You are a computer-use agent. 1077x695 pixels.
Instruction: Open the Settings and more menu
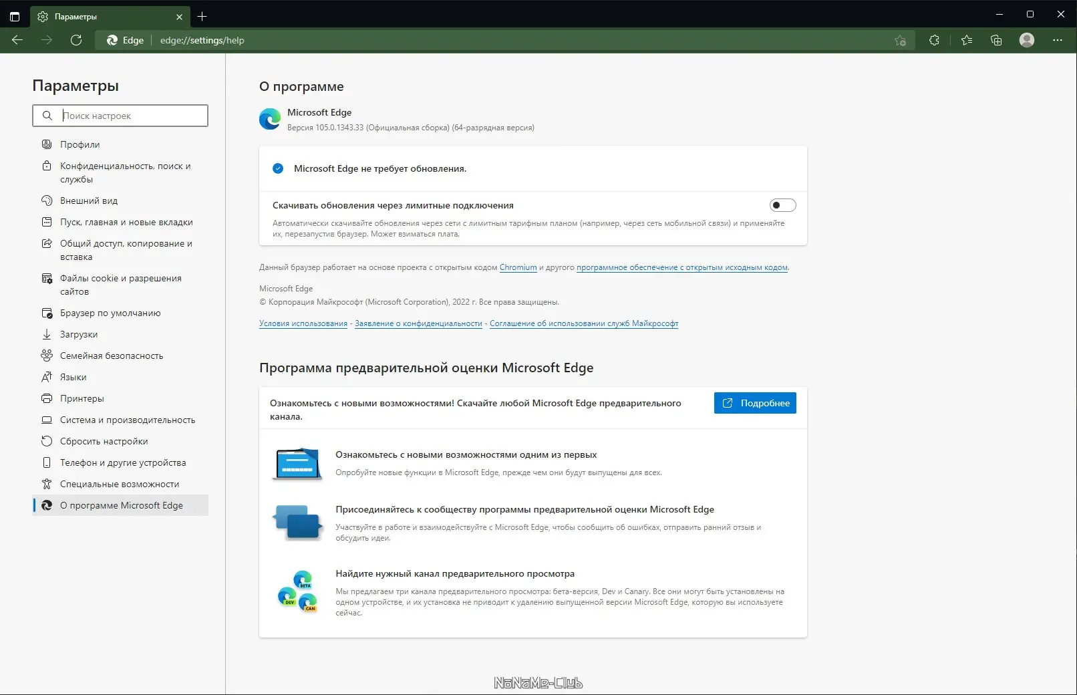pyautogui.click(x=1057, y=40)
